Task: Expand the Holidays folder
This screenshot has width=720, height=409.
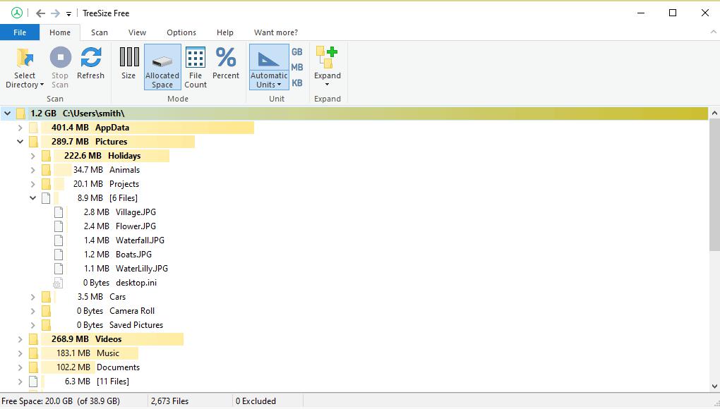Action: 32,156
